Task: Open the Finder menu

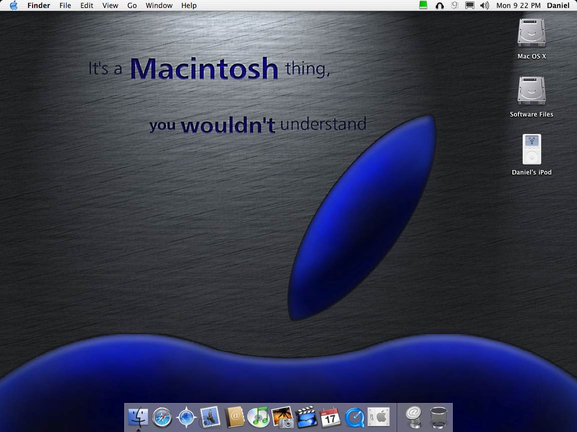Action: point(39,5)
